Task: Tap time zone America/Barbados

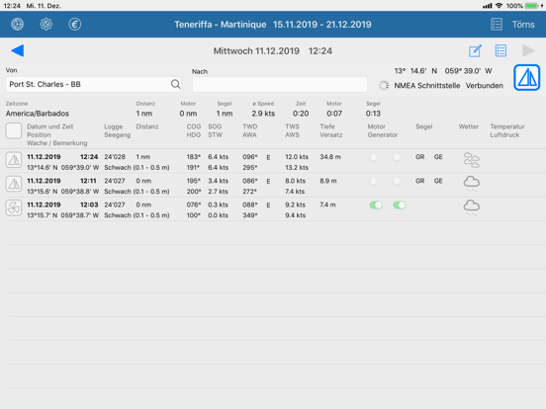Action: 38,114
